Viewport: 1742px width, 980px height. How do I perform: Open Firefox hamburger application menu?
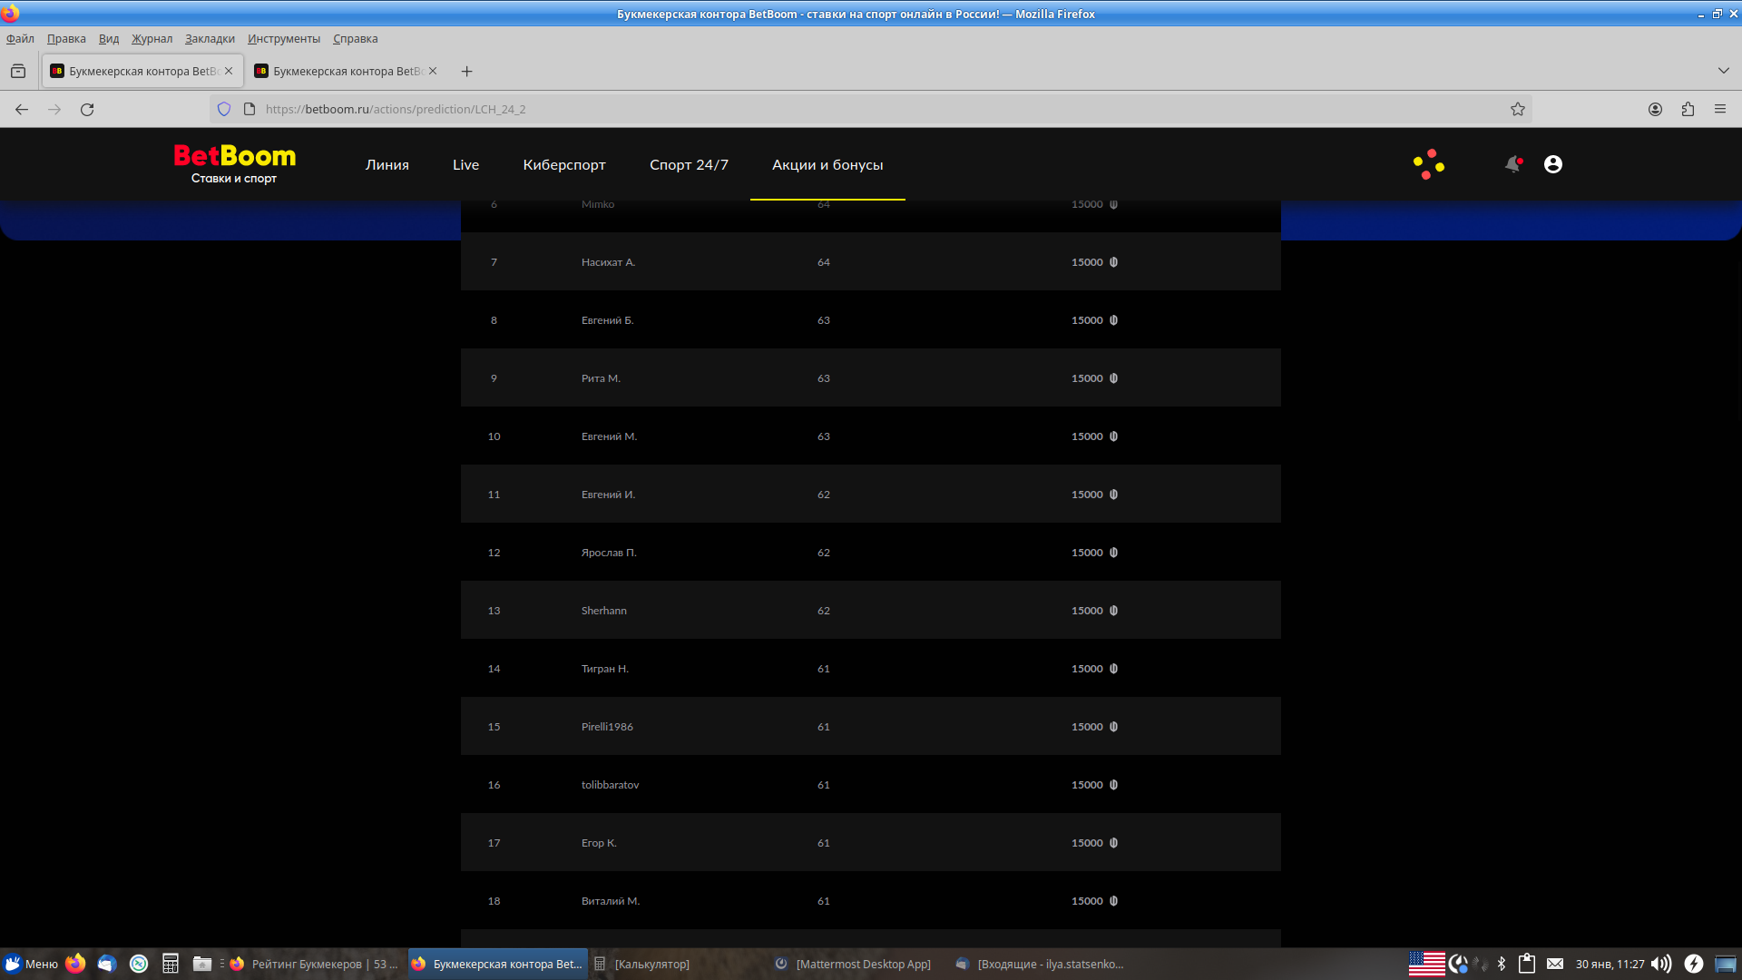(1720, 109)
